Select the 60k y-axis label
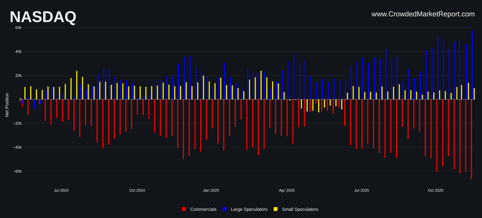The height and width of the screenshot is (218, 482). coord(18,28)
